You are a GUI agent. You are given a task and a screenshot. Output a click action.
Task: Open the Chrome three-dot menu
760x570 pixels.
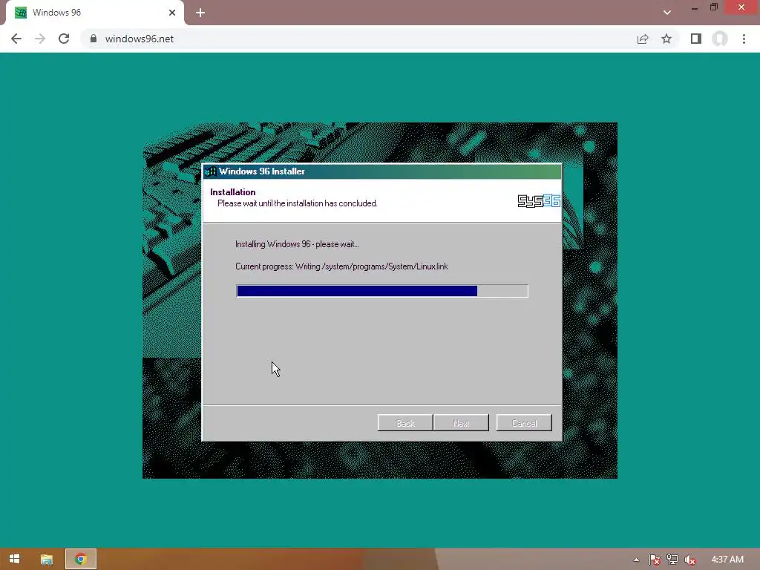click(744, 39)
